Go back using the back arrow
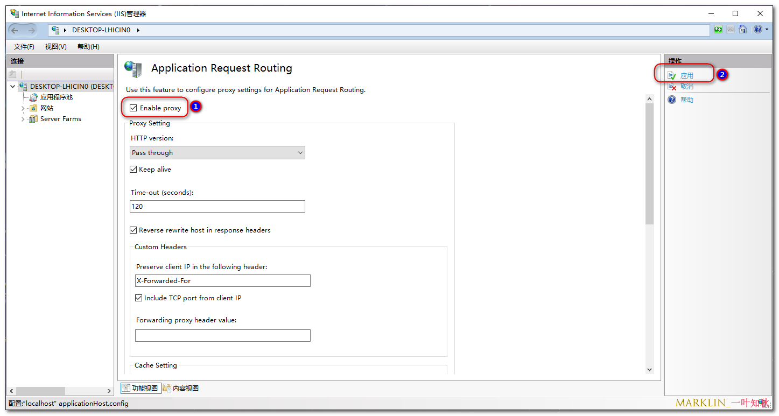Image resolution: width=779 pixels, height=416 pixels. [x=15, y=30]
